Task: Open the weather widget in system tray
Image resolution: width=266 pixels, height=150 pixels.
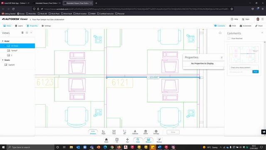Action: click(x=210, y=147)
